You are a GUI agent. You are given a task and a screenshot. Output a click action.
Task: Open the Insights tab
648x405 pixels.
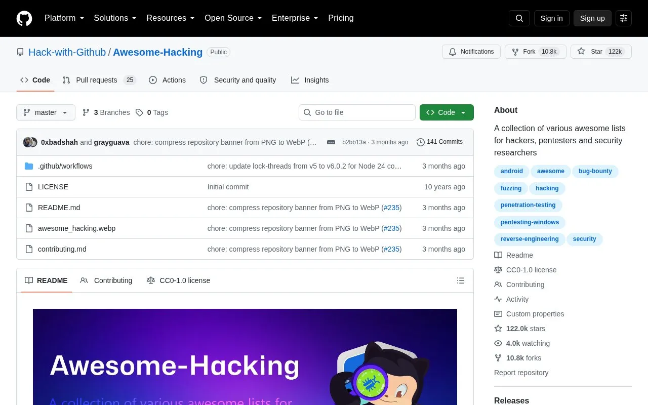tap(310, 80)
